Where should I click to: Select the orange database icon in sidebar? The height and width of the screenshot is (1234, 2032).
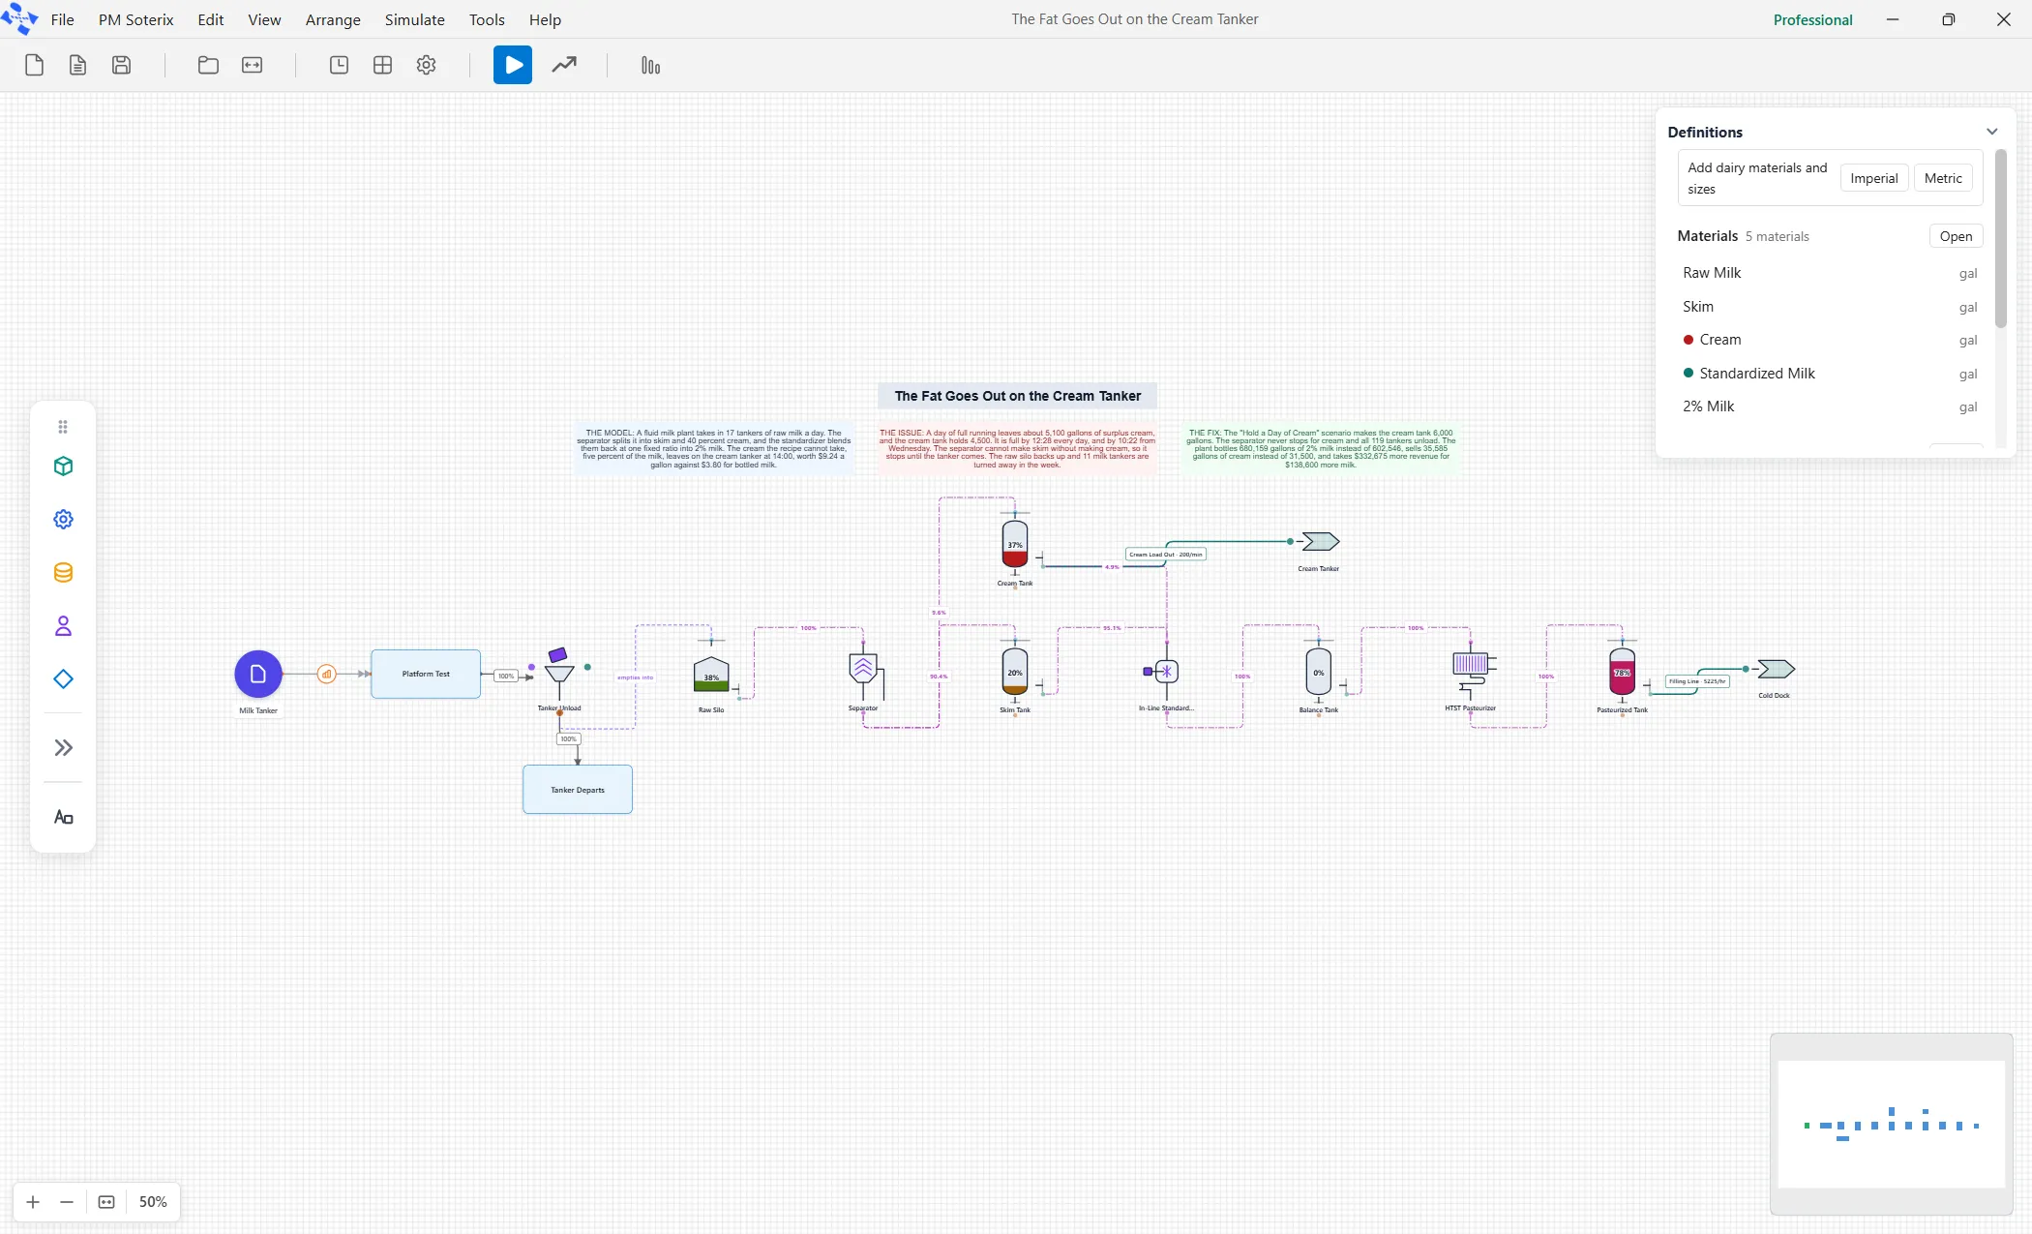coord(63,573)
